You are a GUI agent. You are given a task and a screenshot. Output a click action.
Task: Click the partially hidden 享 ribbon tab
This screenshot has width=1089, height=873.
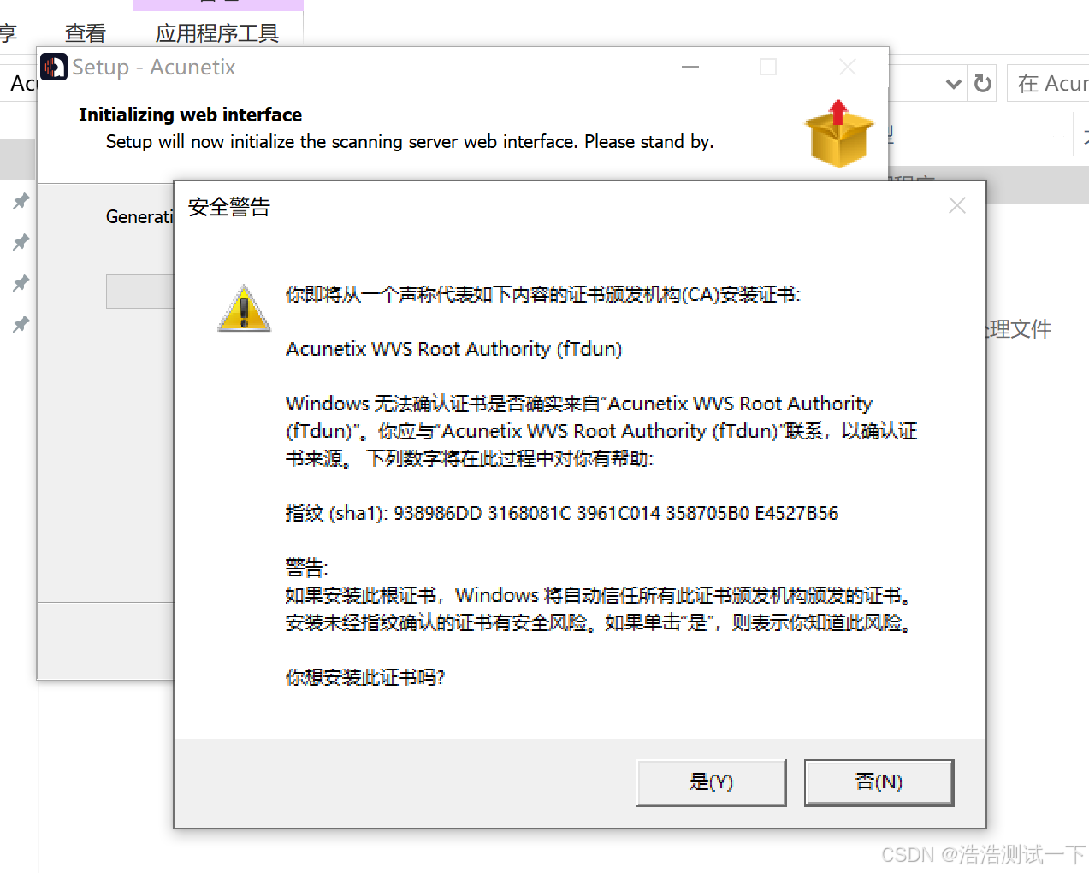tap(8, 33)
